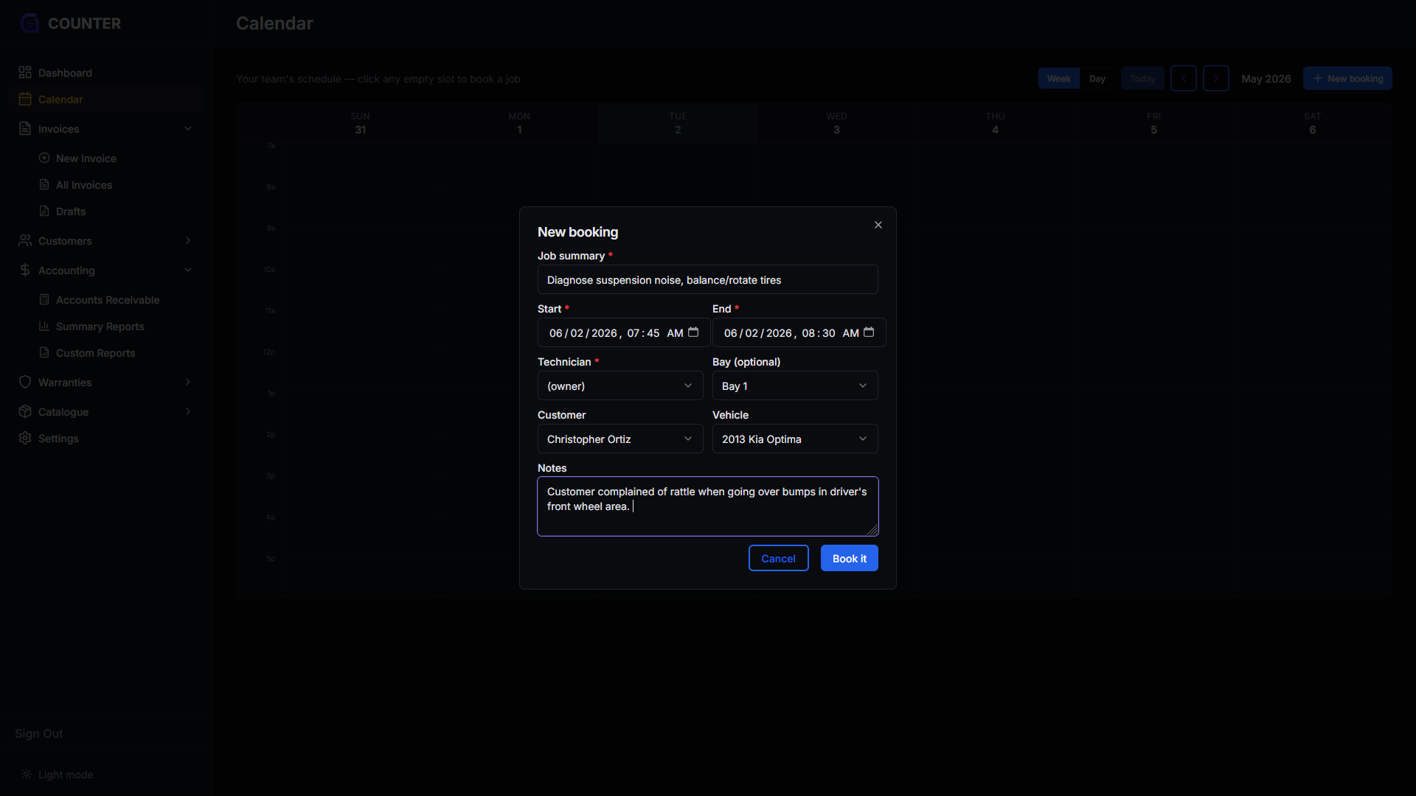The width and height of the screenshot is (1416, 796).
Task: Click the New booking button
Action: point(1347,78)
